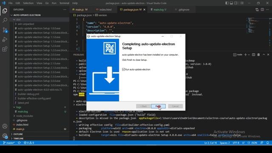Image resolution: width=272 pixels, height=153 pixels.
Task: Expand the node_modules folder
Action: [23, 116]
